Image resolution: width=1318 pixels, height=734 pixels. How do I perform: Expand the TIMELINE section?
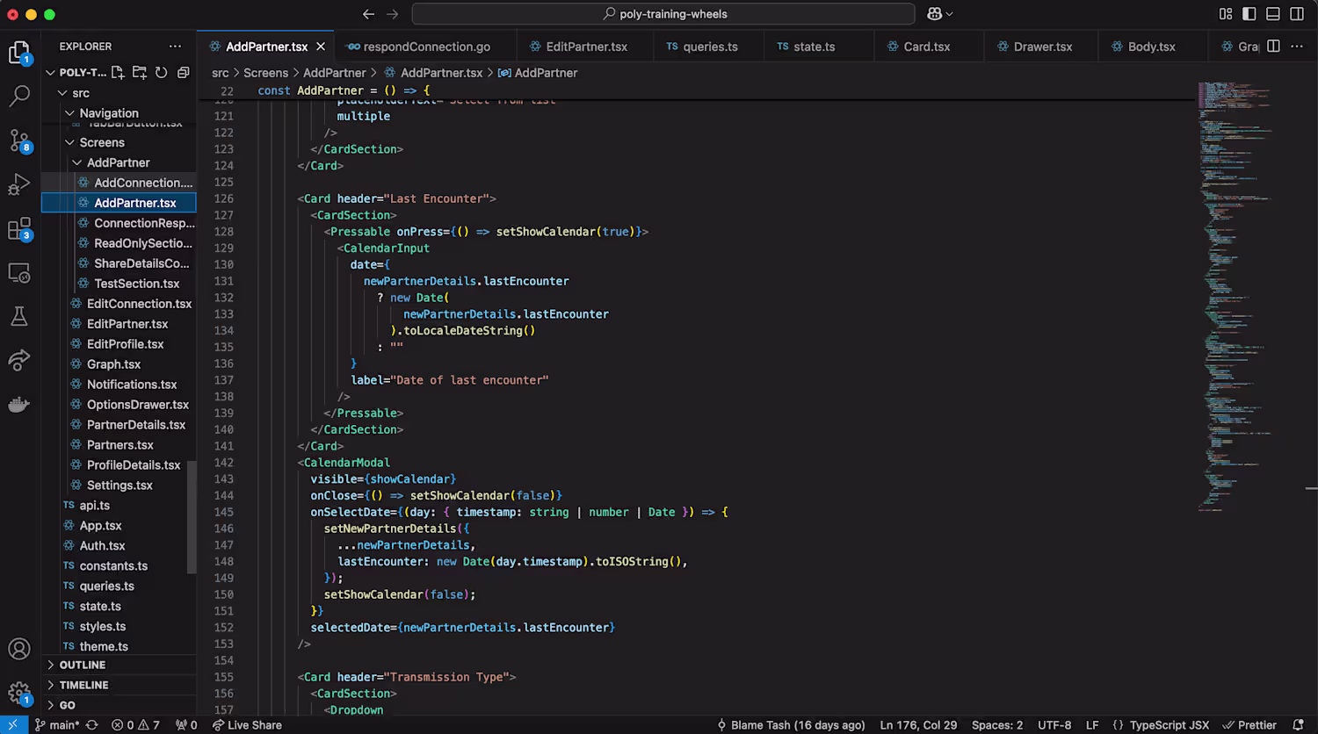pyautogui.click(x=84, y=686)
